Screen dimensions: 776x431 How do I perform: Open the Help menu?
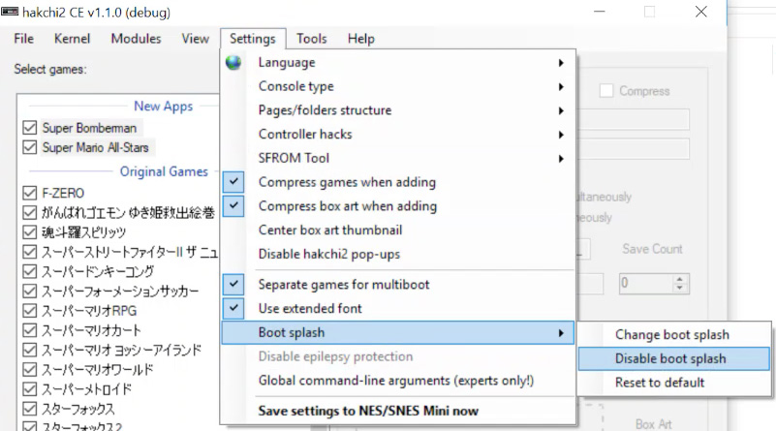[361, 39]
